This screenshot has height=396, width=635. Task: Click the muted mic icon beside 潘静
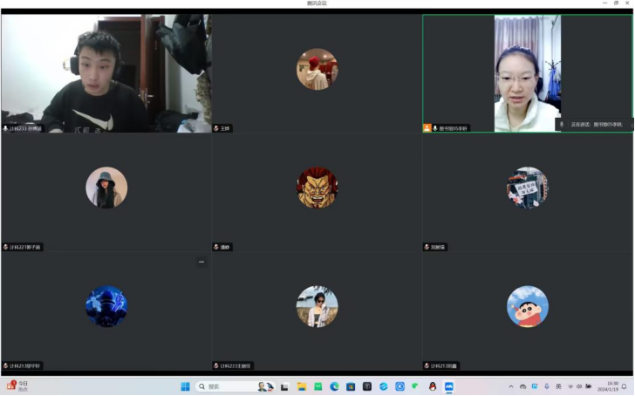[x=216, y=247]
